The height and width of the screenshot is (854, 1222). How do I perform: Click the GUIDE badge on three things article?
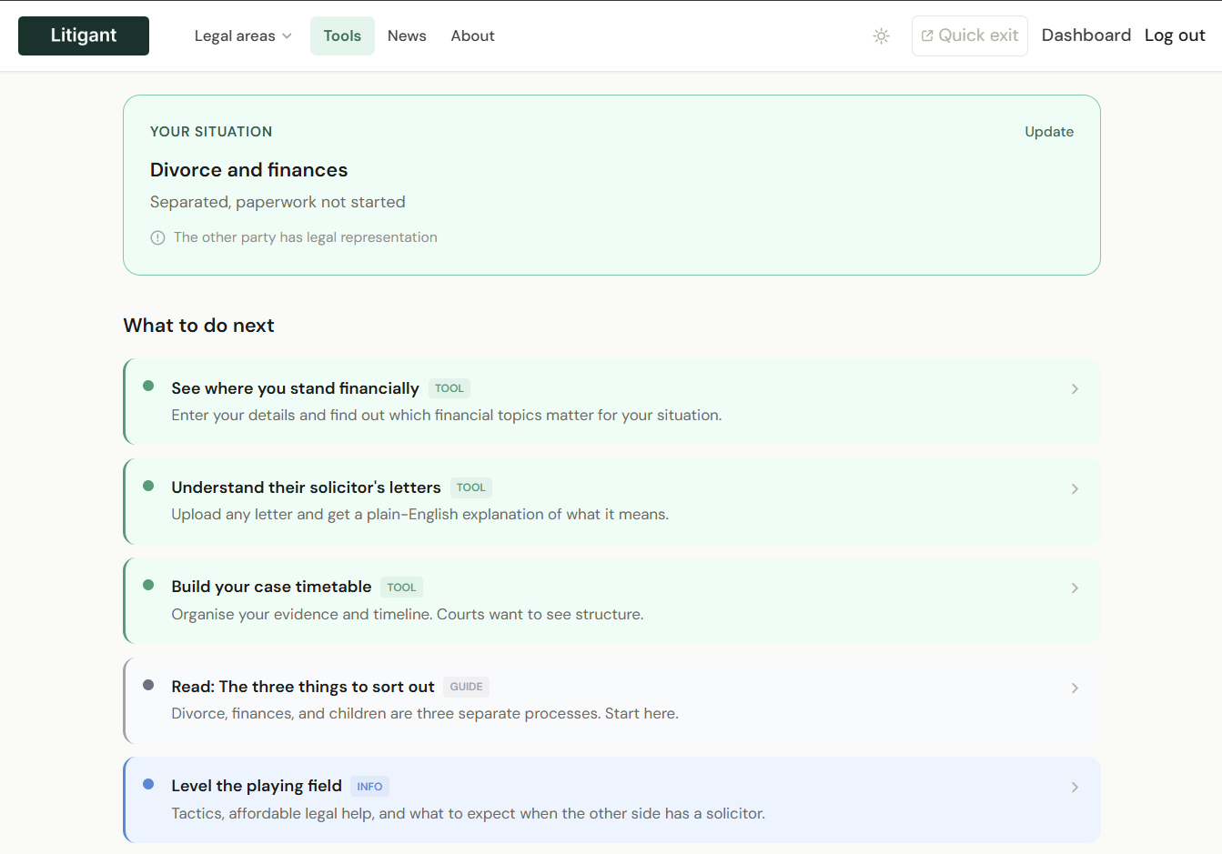tap(466, 687)
